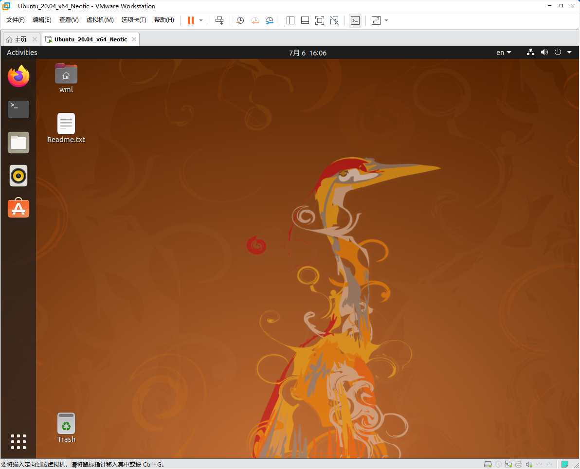580x469 pixels.
Task: Open the 文件(F) menu
Action: click(15, 20)
